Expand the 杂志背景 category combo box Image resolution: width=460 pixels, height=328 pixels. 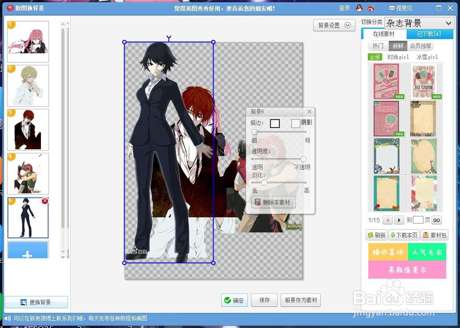(x=419, y=23)
